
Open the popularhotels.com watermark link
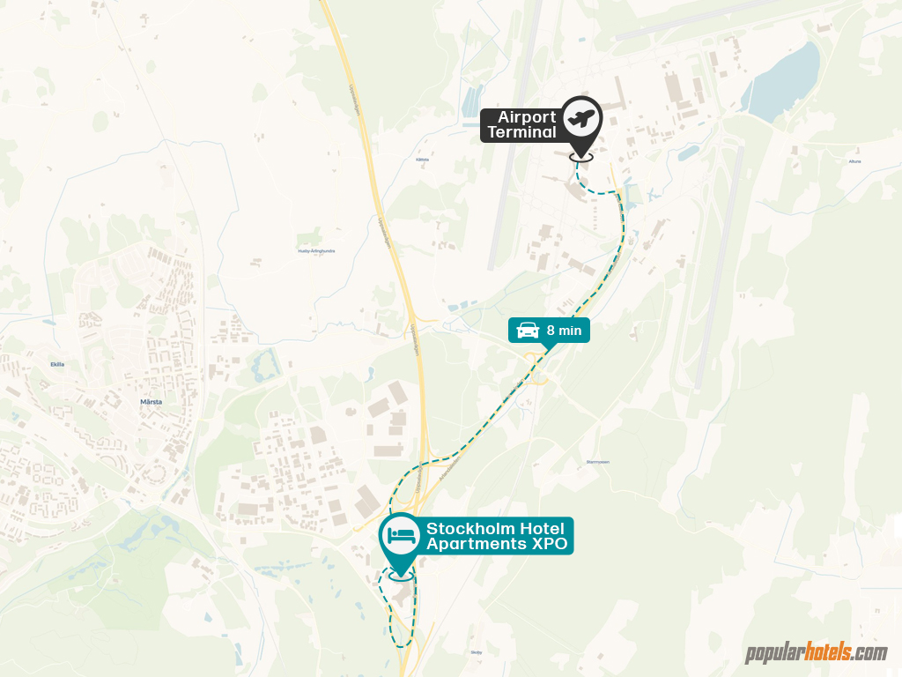(x=817, y=653)
